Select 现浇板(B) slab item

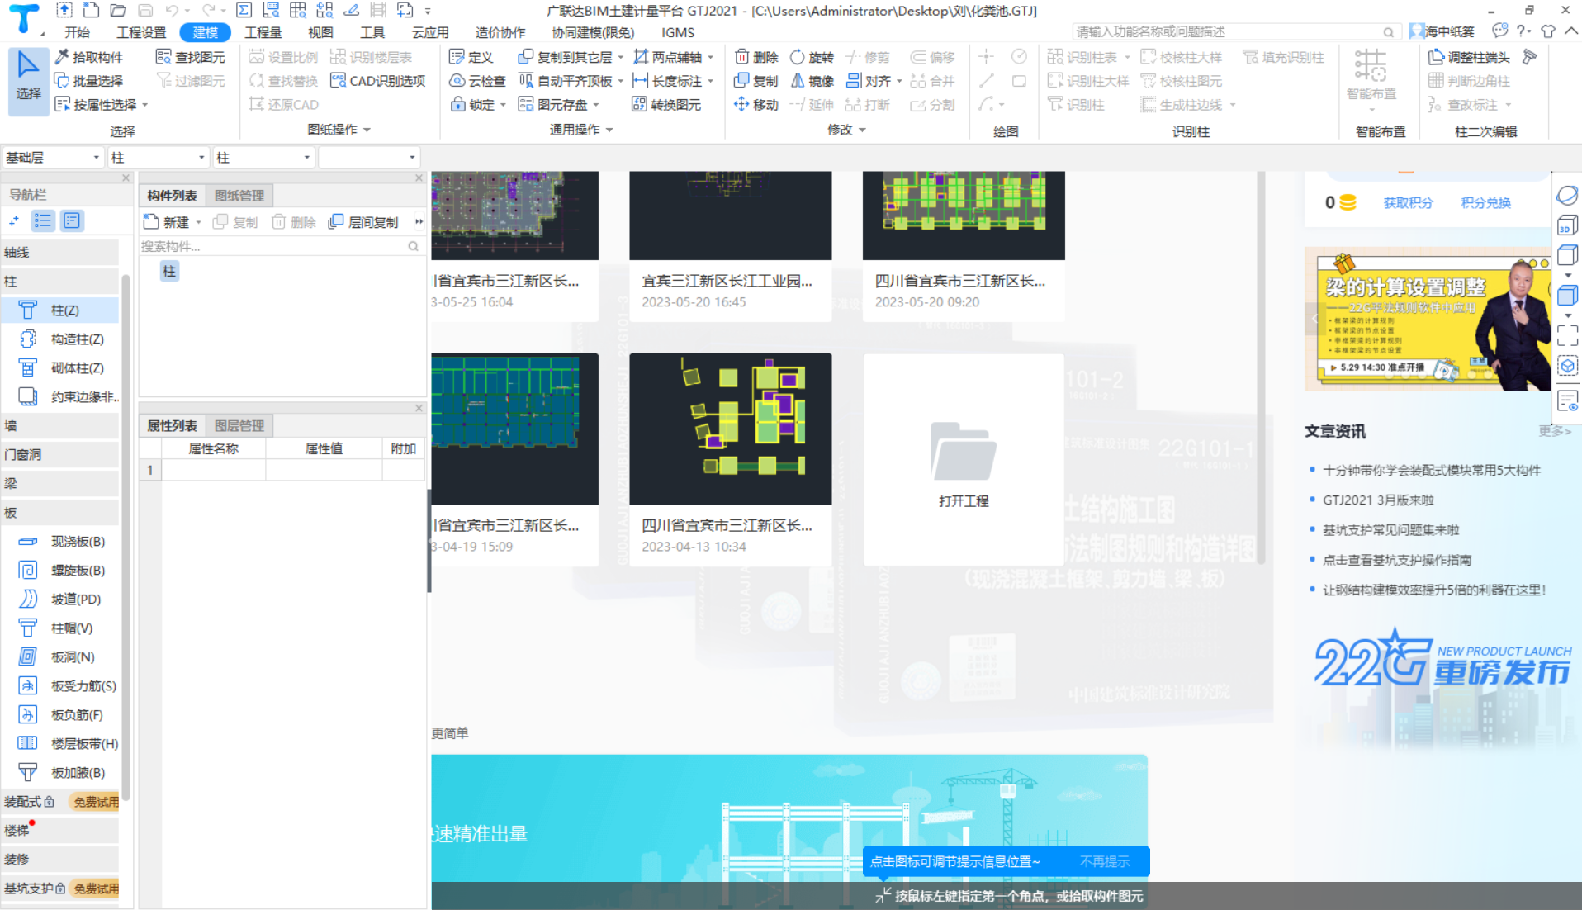pos(61,542)
